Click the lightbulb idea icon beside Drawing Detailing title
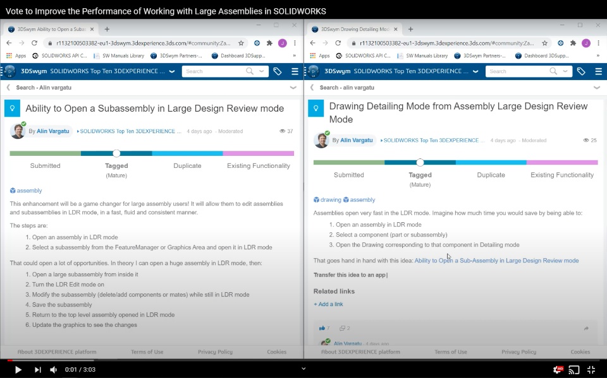The width and height of the screenshot is (607, 378). [316, 109]
